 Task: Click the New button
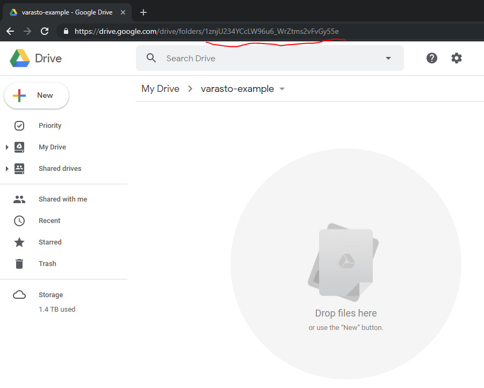(37, 96)
